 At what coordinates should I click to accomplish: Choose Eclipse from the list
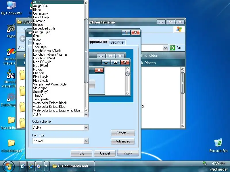58,25
